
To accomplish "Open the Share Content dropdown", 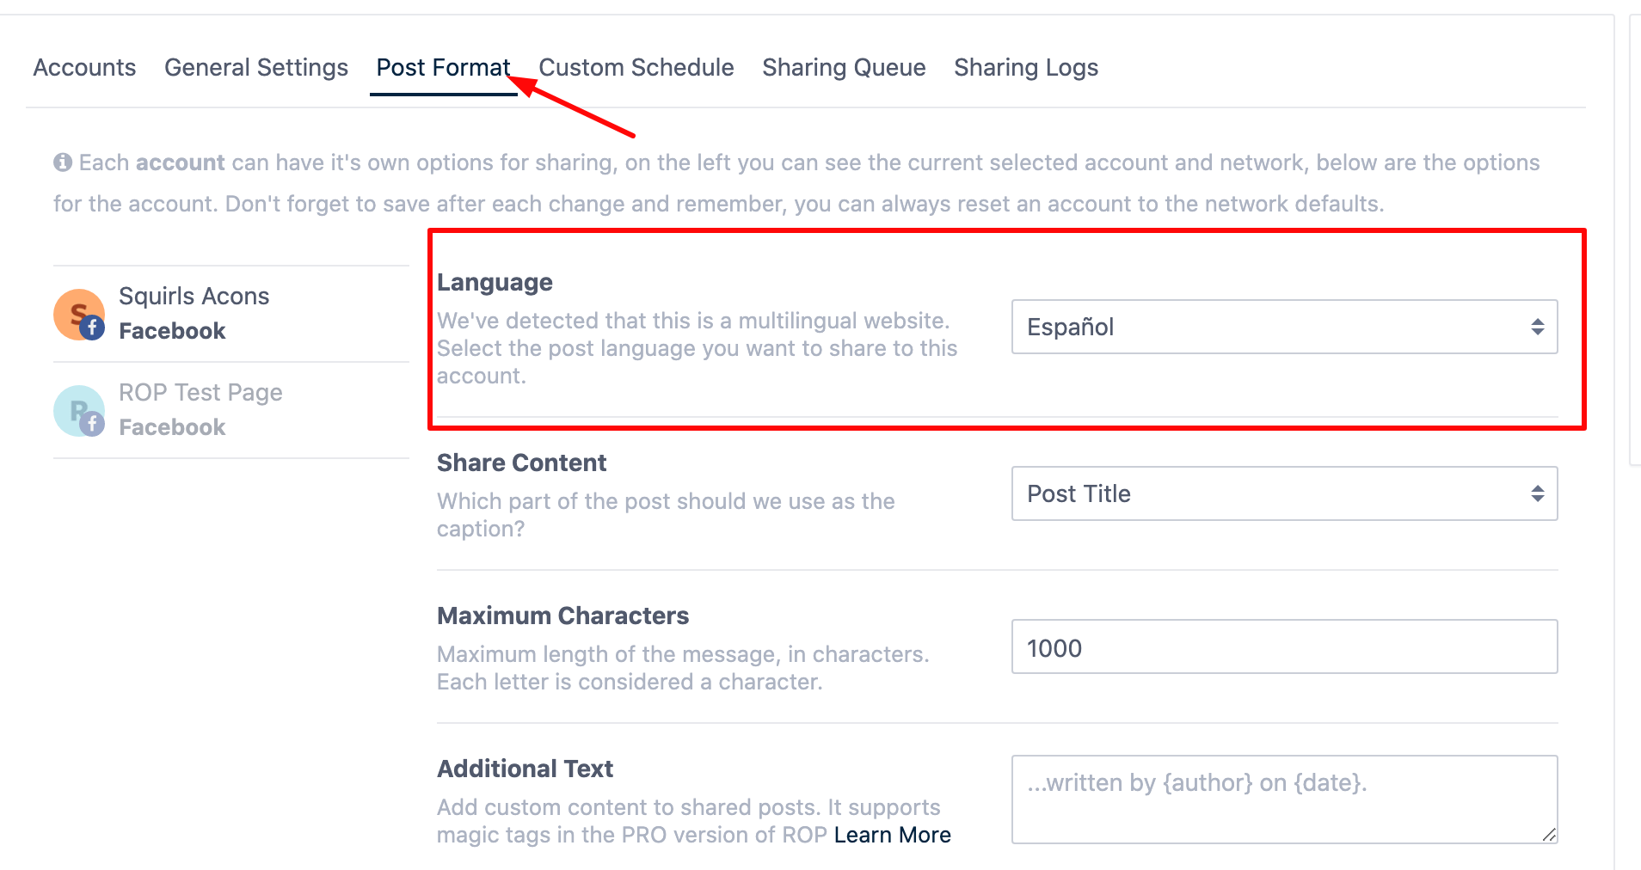I will [1273, 493].
